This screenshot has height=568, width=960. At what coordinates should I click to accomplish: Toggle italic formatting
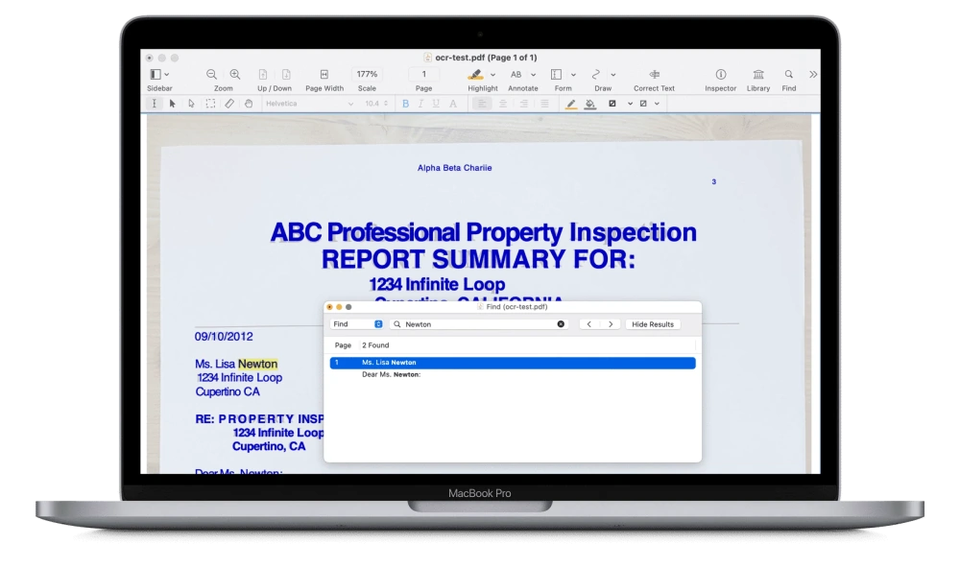(x=420, y=104)
